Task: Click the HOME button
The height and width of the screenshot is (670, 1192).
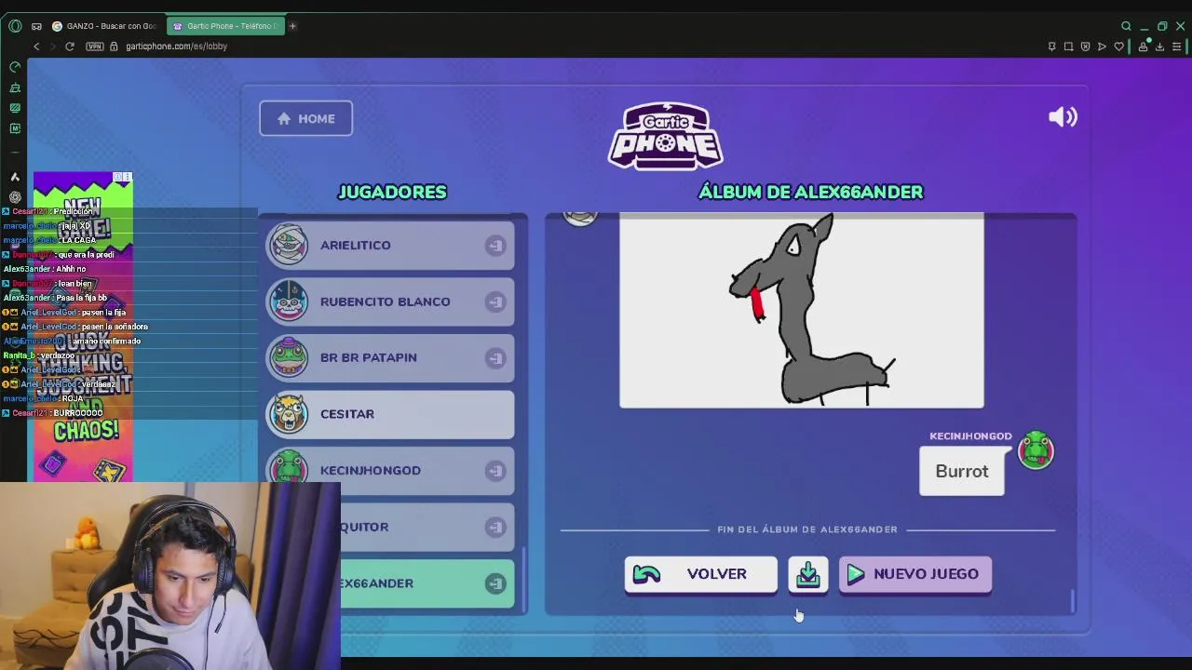Action: tap(305, 118)
